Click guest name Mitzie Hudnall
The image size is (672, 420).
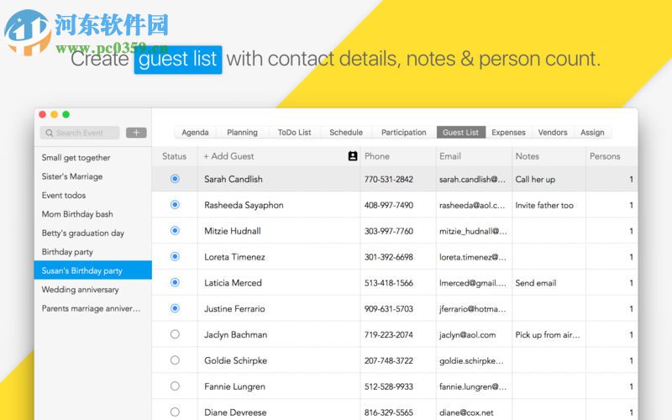tap(233, 231)
